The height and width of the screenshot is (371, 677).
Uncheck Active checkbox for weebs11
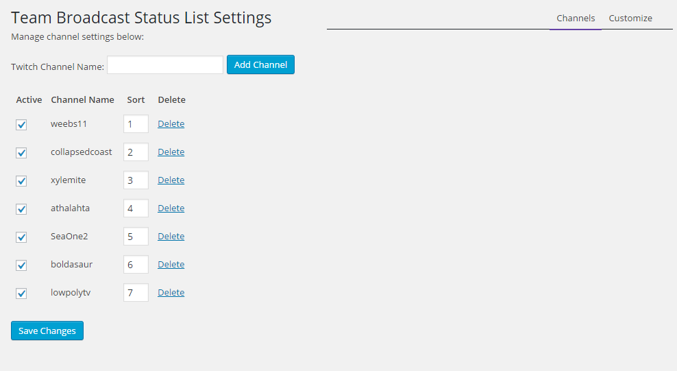[21, 125]
